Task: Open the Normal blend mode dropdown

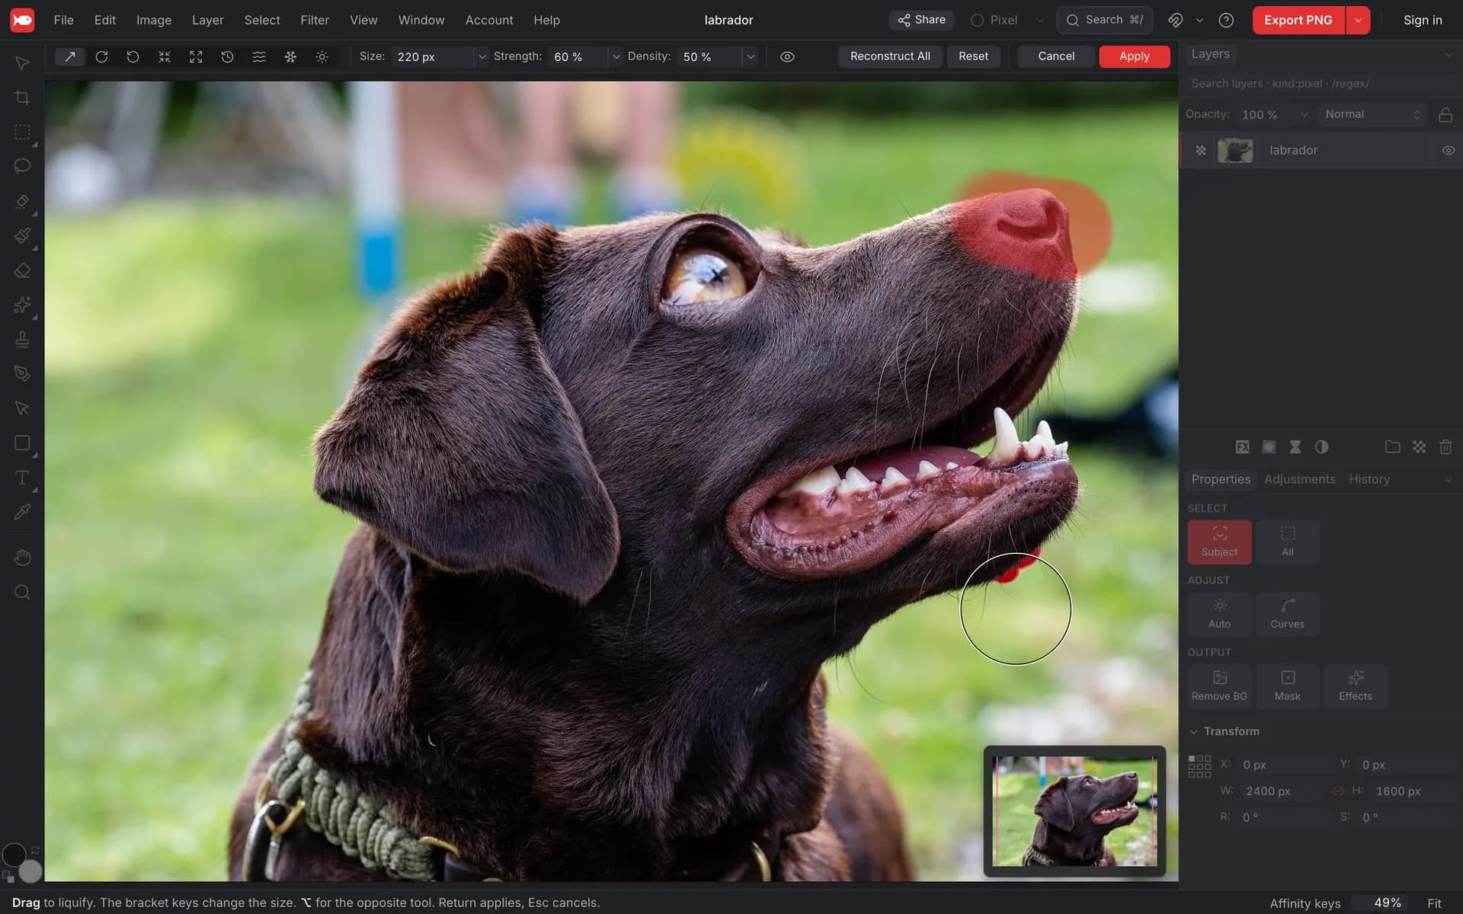Action: pyautogui.click(x=1372, y=114)
